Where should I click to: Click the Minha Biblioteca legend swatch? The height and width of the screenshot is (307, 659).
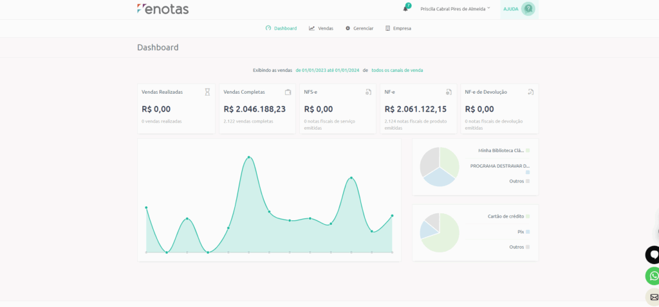[x=528, y=150]
